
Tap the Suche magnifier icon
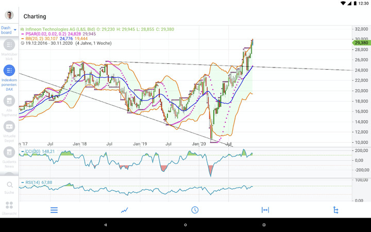(x=9, y=185)
